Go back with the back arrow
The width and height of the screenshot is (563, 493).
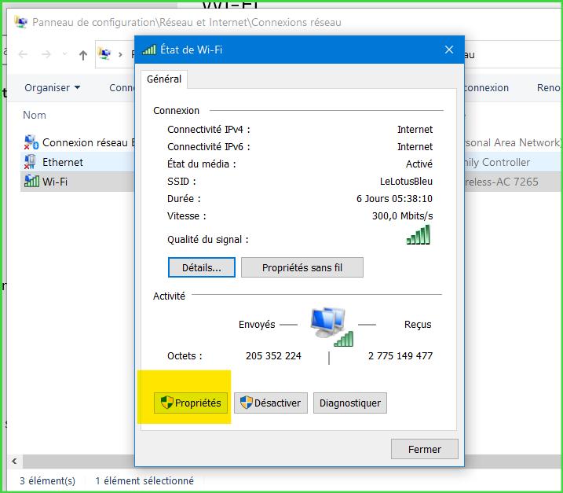23,55
